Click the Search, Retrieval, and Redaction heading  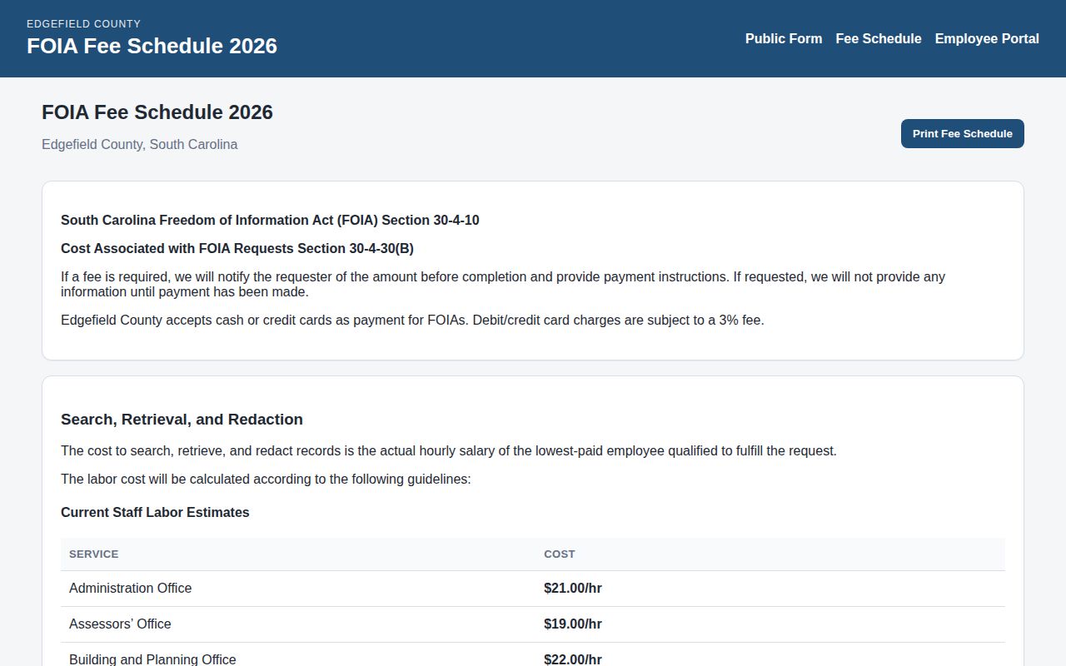click(182, 419)
